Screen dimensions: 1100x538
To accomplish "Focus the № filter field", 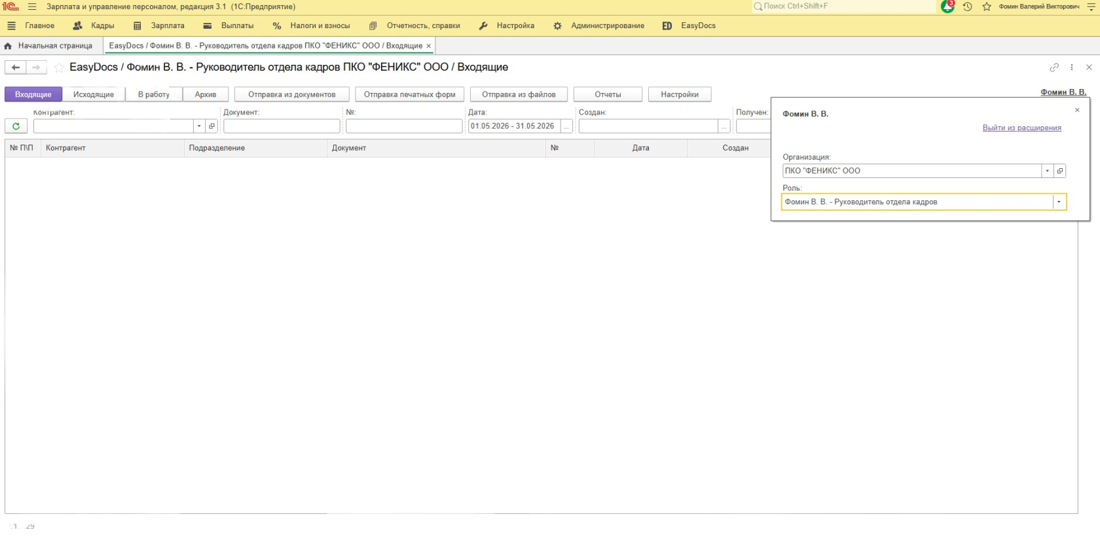I will click(404, 126).
